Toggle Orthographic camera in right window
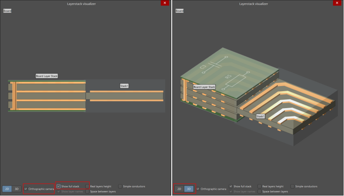This screenshot has width=344, height=196. (198, 189)
